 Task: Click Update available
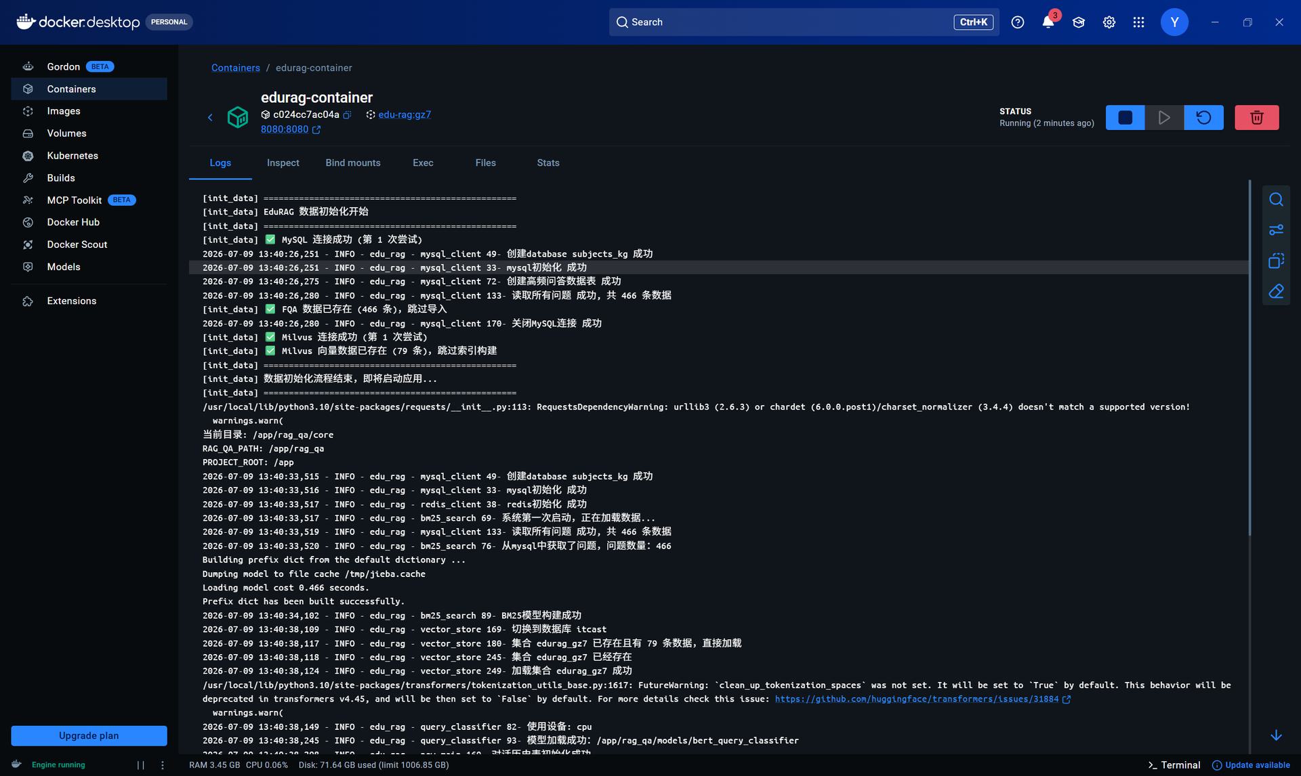tap(1251, 765)
